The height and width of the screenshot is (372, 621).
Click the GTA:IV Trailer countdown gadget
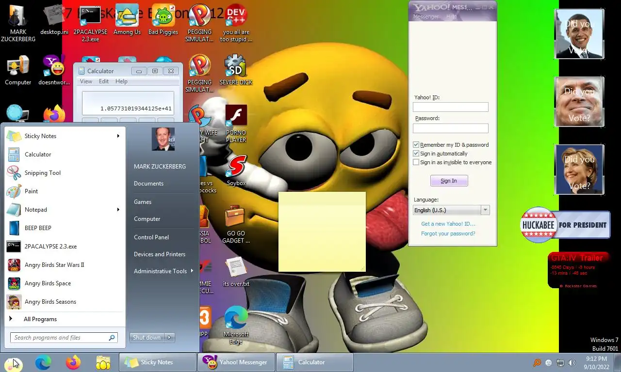coord(577,270)
